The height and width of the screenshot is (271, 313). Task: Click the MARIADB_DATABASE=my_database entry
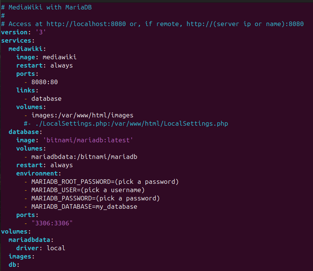click(84, 206)
